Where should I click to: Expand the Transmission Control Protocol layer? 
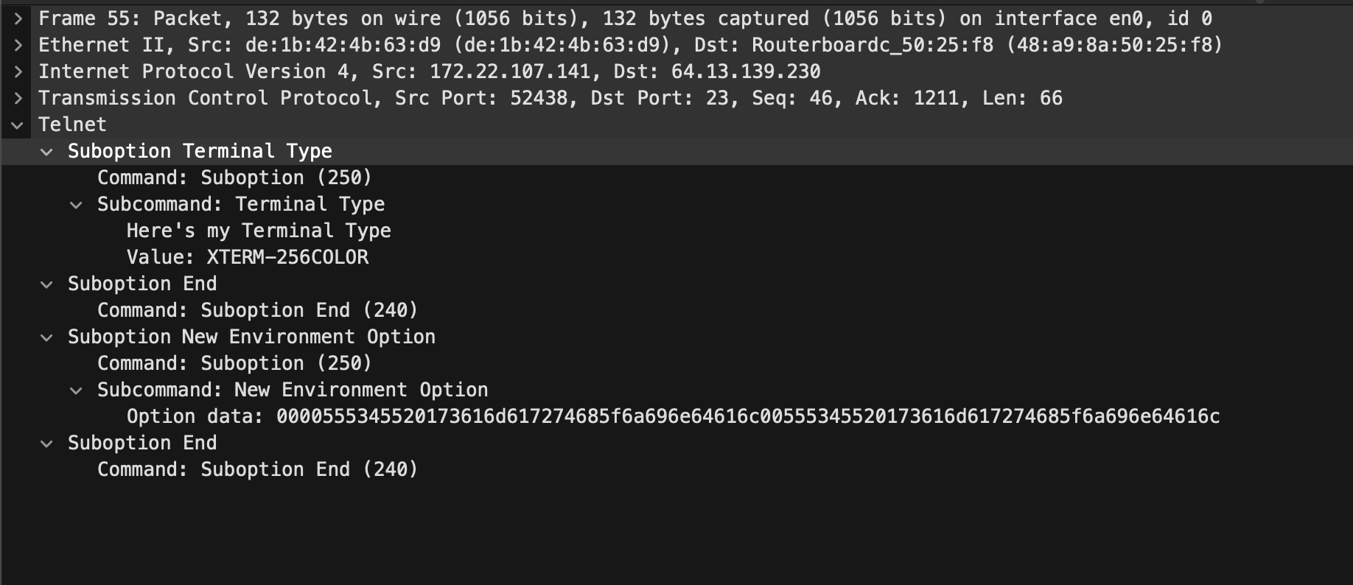point(18,98)
